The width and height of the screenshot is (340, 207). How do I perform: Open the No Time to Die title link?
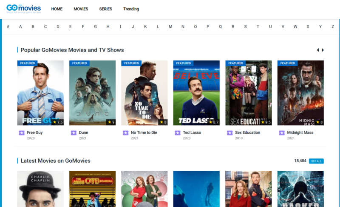(144, 132)
